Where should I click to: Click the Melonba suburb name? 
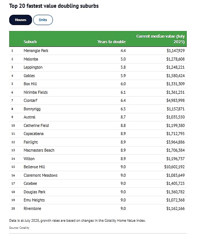[x=31, y=59]
